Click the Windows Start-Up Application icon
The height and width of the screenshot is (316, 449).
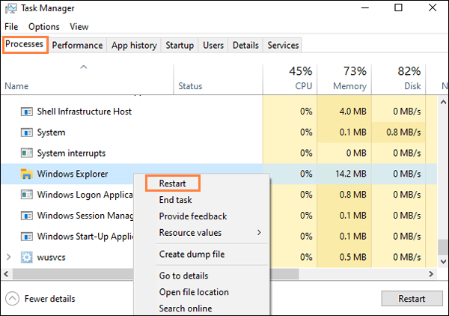(27, 237)
